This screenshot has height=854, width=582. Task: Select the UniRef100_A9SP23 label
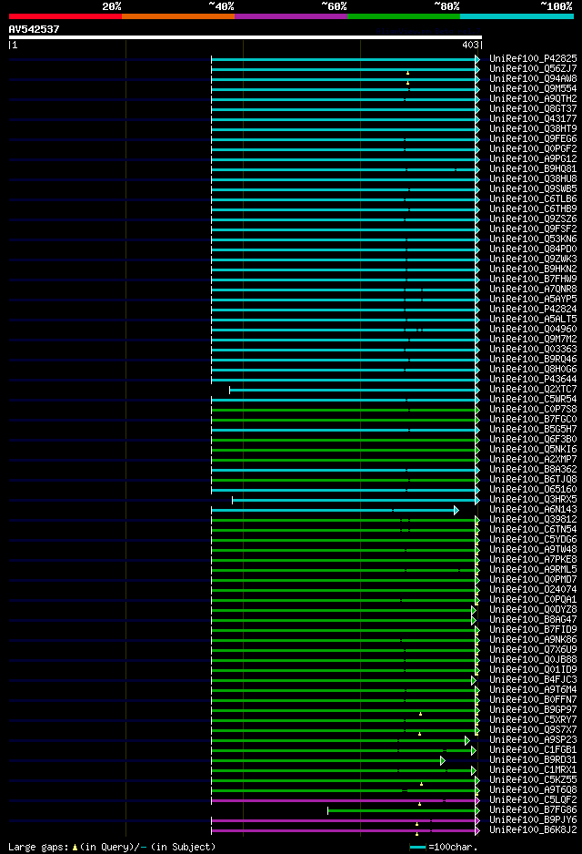coord(533,740)
